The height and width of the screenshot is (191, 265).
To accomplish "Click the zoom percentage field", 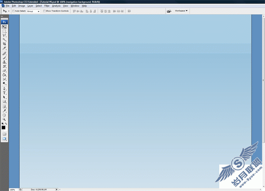I will [13, 190].
